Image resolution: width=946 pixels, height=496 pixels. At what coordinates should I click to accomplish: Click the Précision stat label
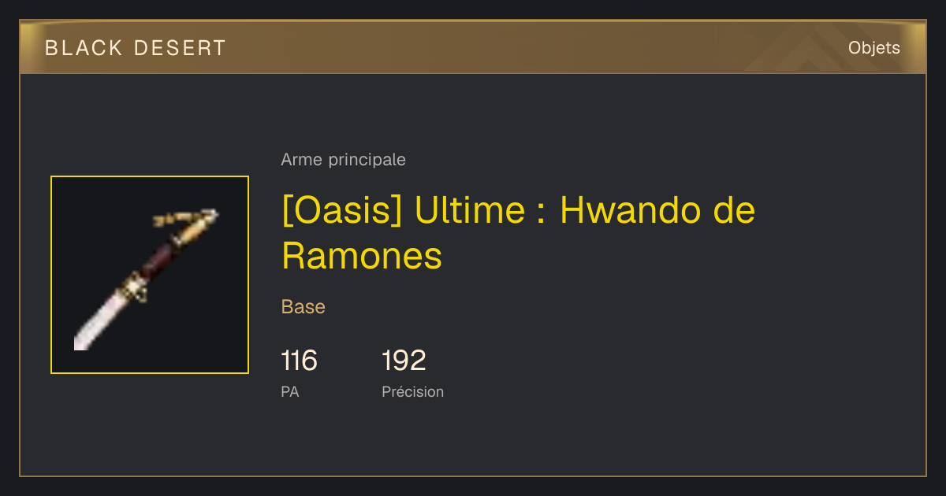(413, 391)
